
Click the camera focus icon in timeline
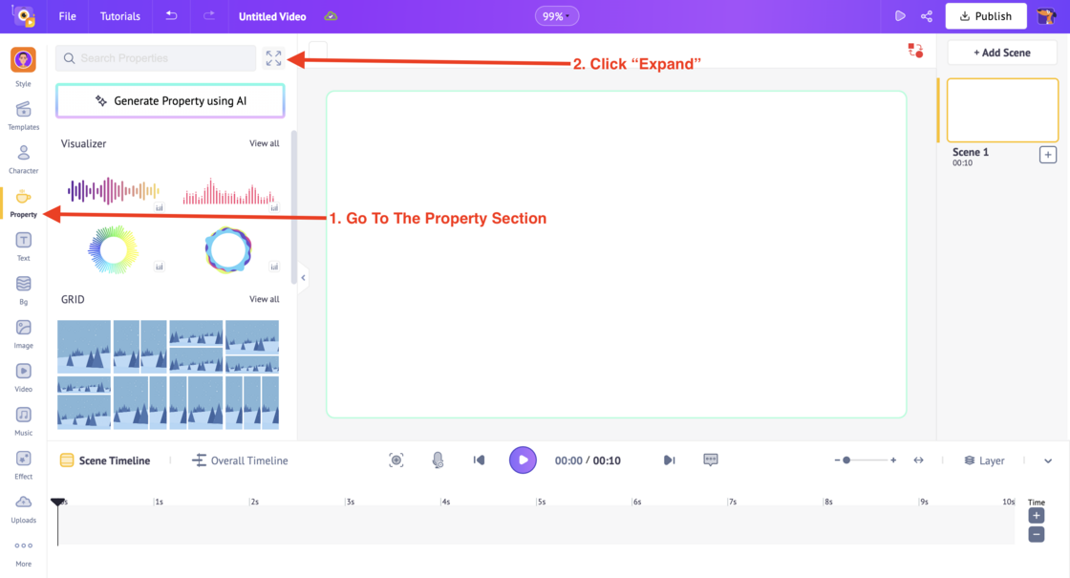point(396,460)
